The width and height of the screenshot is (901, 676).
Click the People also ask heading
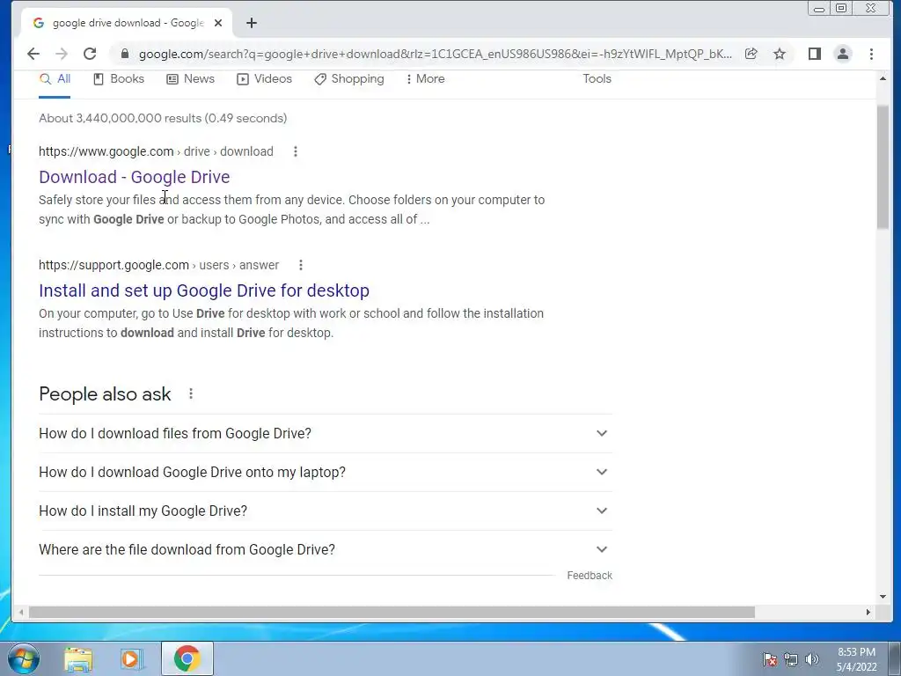click(x=105, y=394)
